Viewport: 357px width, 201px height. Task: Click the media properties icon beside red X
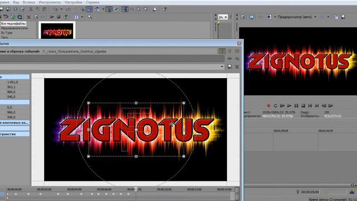click(36, 17)
